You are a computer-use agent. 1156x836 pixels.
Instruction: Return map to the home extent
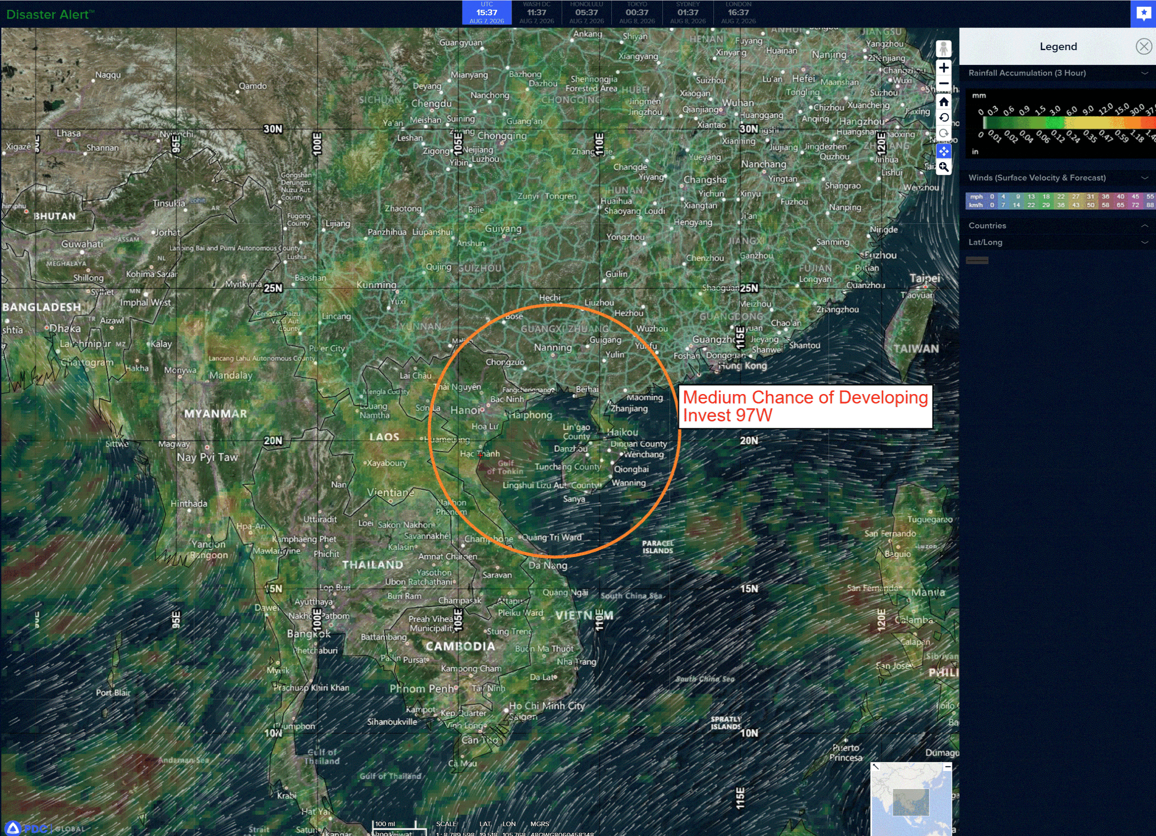click(943, 102)
